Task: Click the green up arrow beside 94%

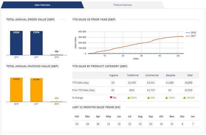Action: 148,98
